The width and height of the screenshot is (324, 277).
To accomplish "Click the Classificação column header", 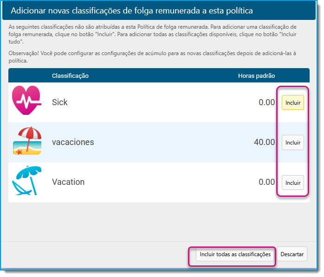I will [x=71, y=76].
